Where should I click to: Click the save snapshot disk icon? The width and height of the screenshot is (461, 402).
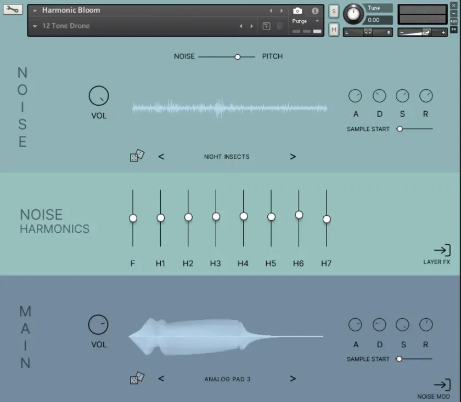[266, 26]
